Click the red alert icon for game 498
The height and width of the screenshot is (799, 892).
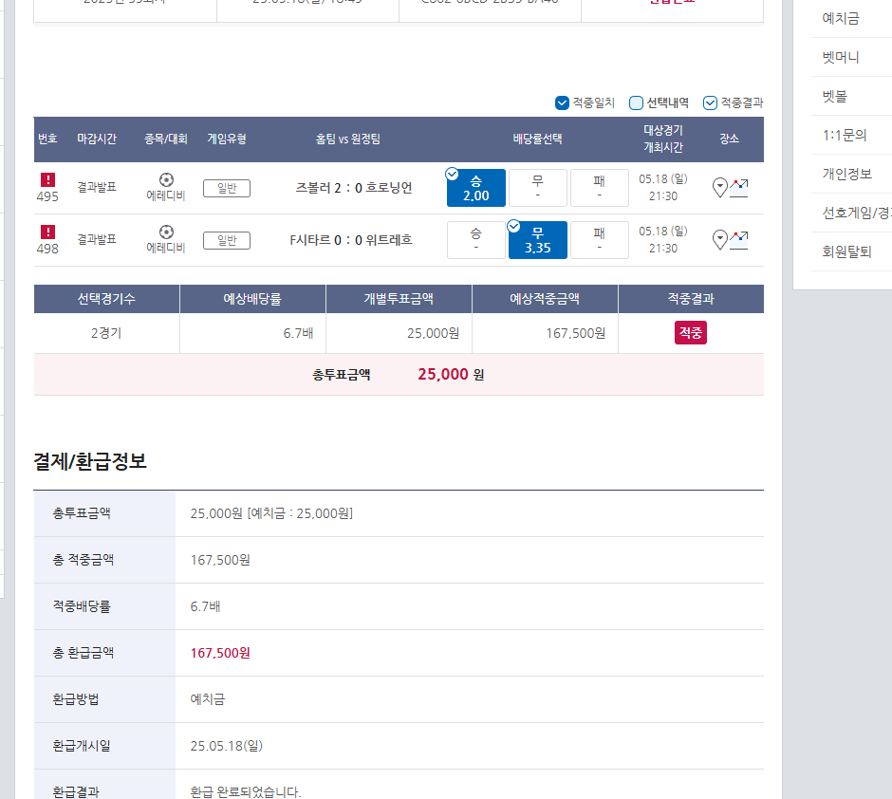click(x=47, y=232)
